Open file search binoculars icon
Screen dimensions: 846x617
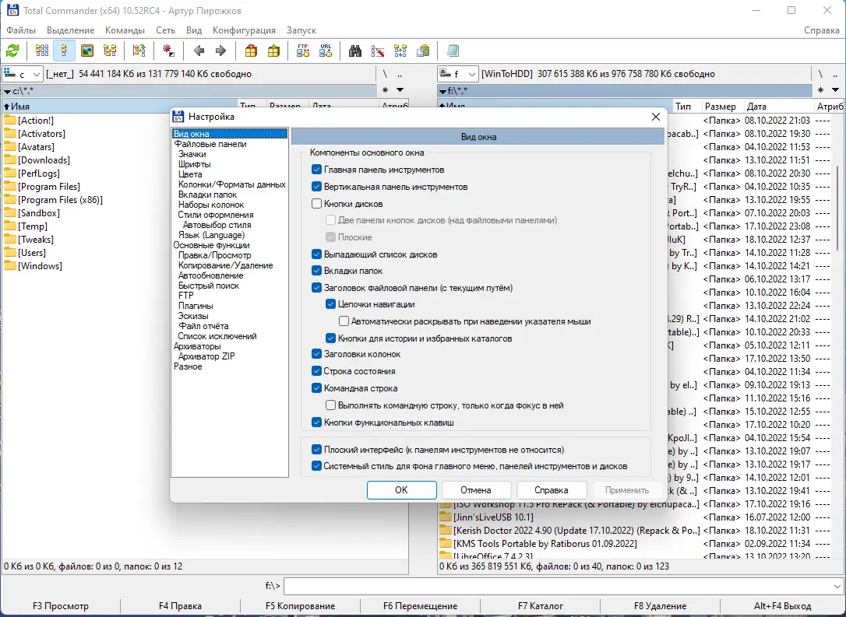click(x=355, y=51)
